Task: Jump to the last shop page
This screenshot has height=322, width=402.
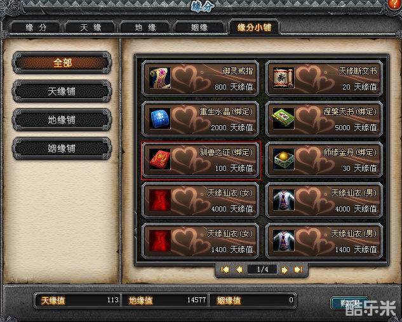Action: [x=298, y=270]
